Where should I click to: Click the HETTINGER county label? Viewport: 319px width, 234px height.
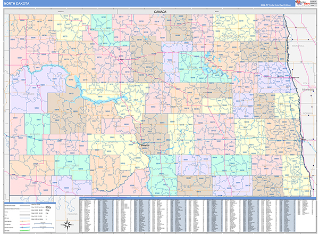tap(72, 165)
